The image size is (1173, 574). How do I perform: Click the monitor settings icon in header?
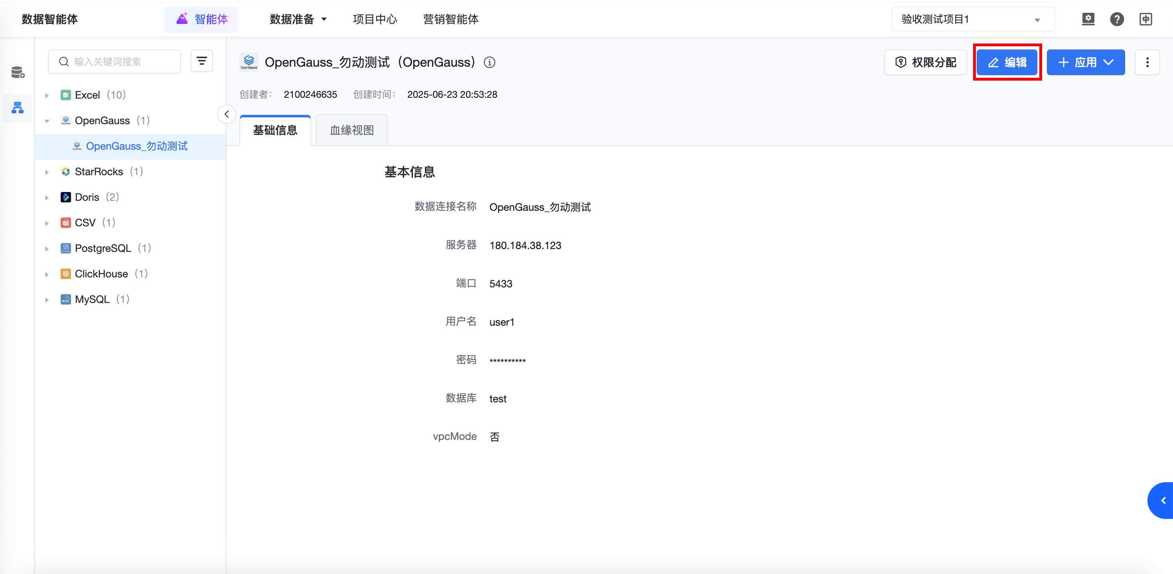tap(1088, 19)
